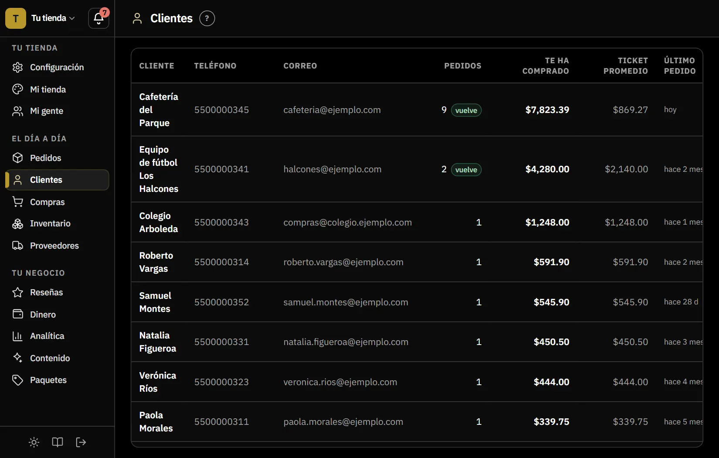Click Paola Morales client name

(156, 422)
